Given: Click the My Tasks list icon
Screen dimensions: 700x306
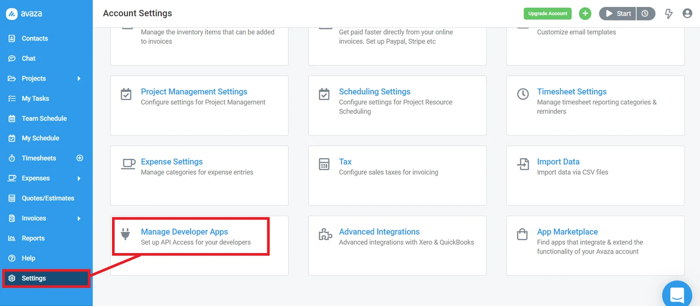Looking at the screenshot, I should point(12,98).
